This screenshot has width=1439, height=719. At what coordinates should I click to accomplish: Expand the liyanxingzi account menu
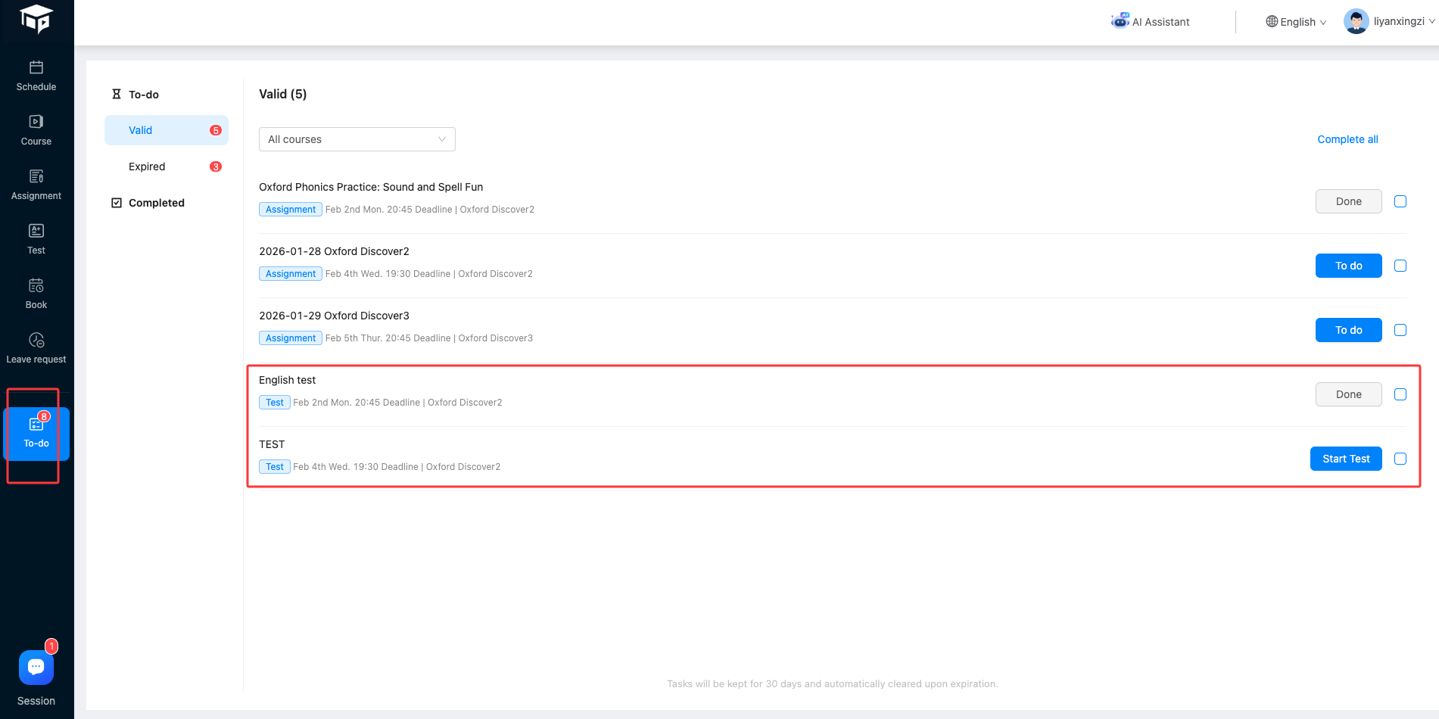tap(1389, 21)
